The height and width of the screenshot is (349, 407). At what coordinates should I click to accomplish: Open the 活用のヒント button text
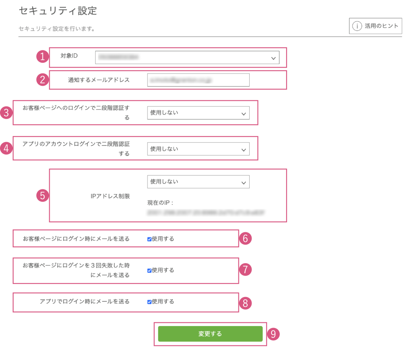(381, 26)
